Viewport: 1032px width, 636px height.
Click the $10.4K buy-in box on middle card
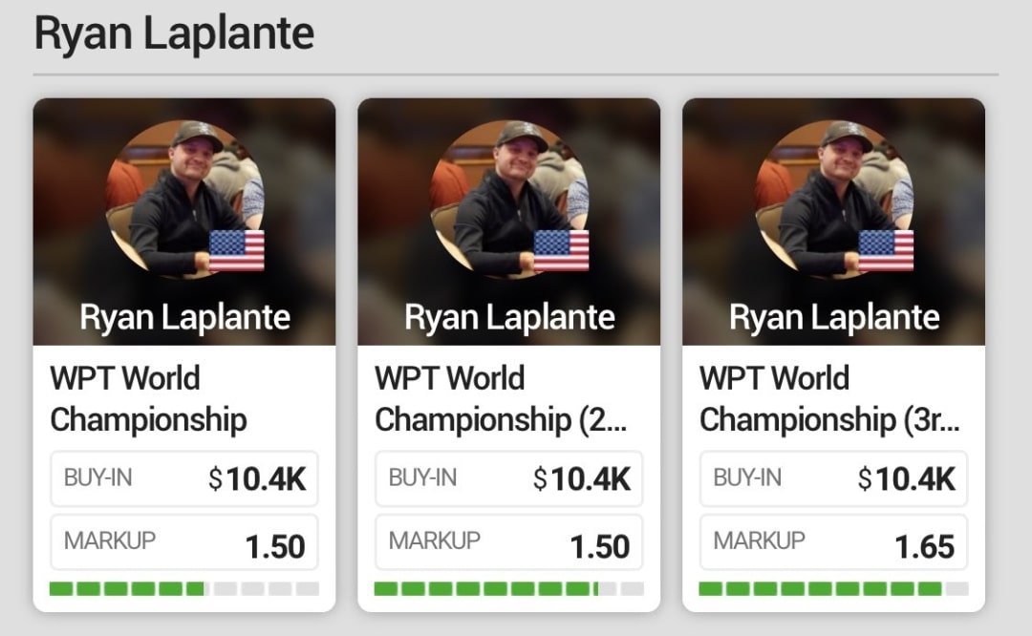[509, 478]
